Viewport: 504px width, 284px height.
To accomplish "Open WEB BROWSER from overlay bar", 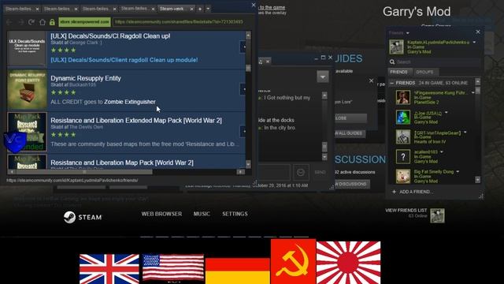I will [161, 214].
